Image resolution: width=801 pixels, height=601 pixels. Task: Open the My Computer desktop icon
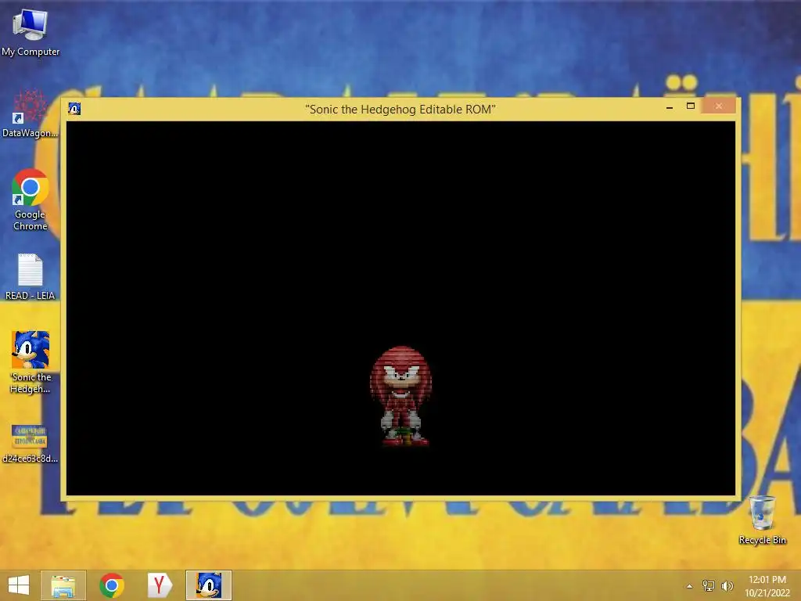click(31, 31)
